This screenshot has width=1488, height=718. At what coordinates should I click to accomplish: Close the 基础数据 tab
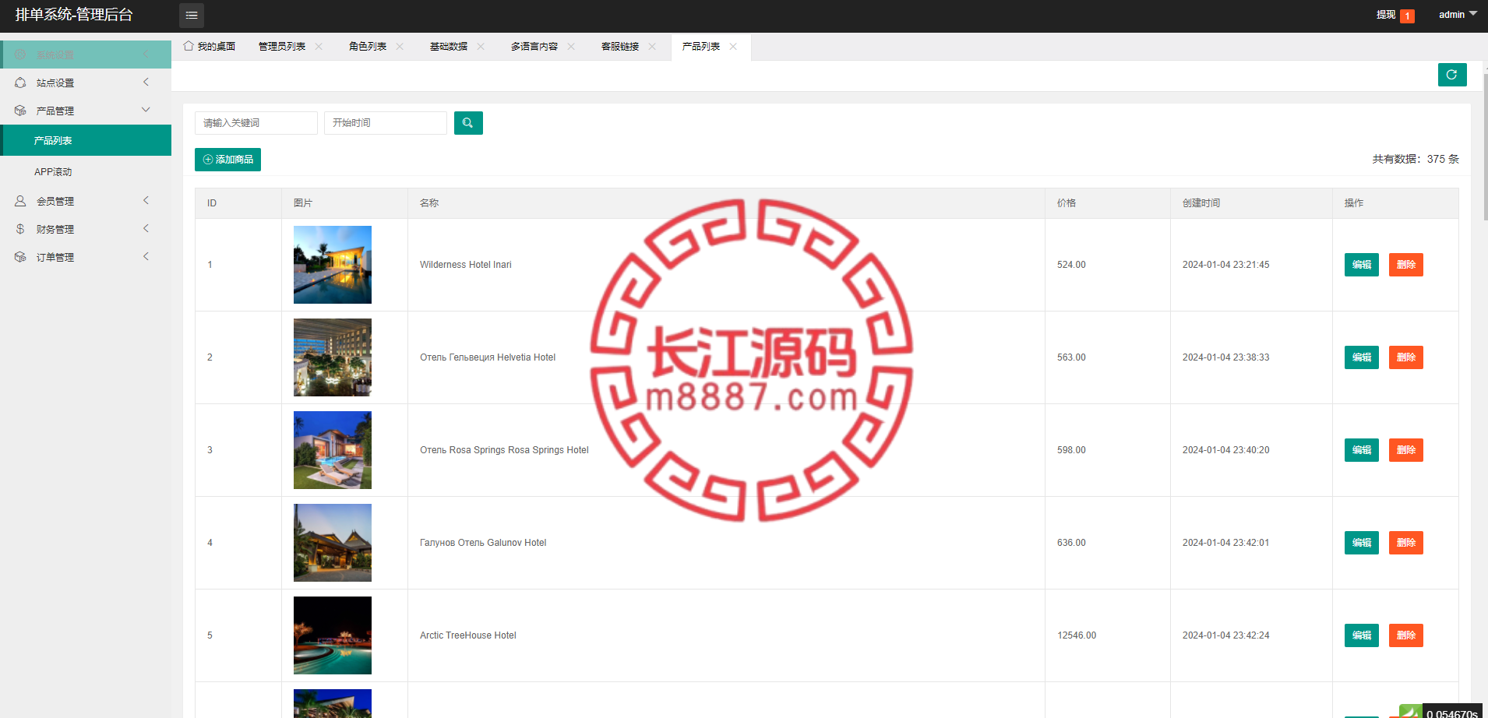click(481, 47)
